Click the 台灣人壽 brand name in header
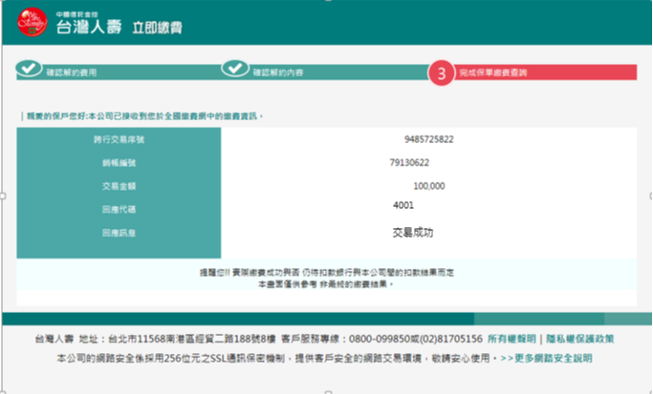The width and height of the screenshot is (653, 394). pos(89,27)
